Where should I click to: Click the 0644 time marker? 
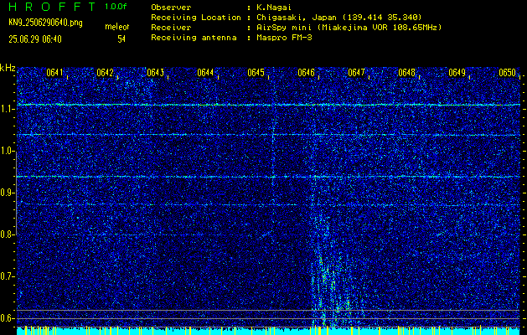coord(205,73)
